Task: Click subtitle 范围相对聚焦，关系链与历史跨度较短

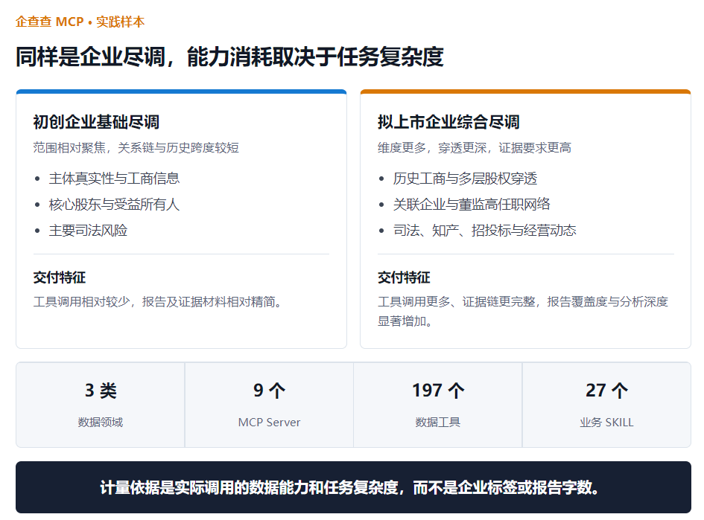Action: 136,147
